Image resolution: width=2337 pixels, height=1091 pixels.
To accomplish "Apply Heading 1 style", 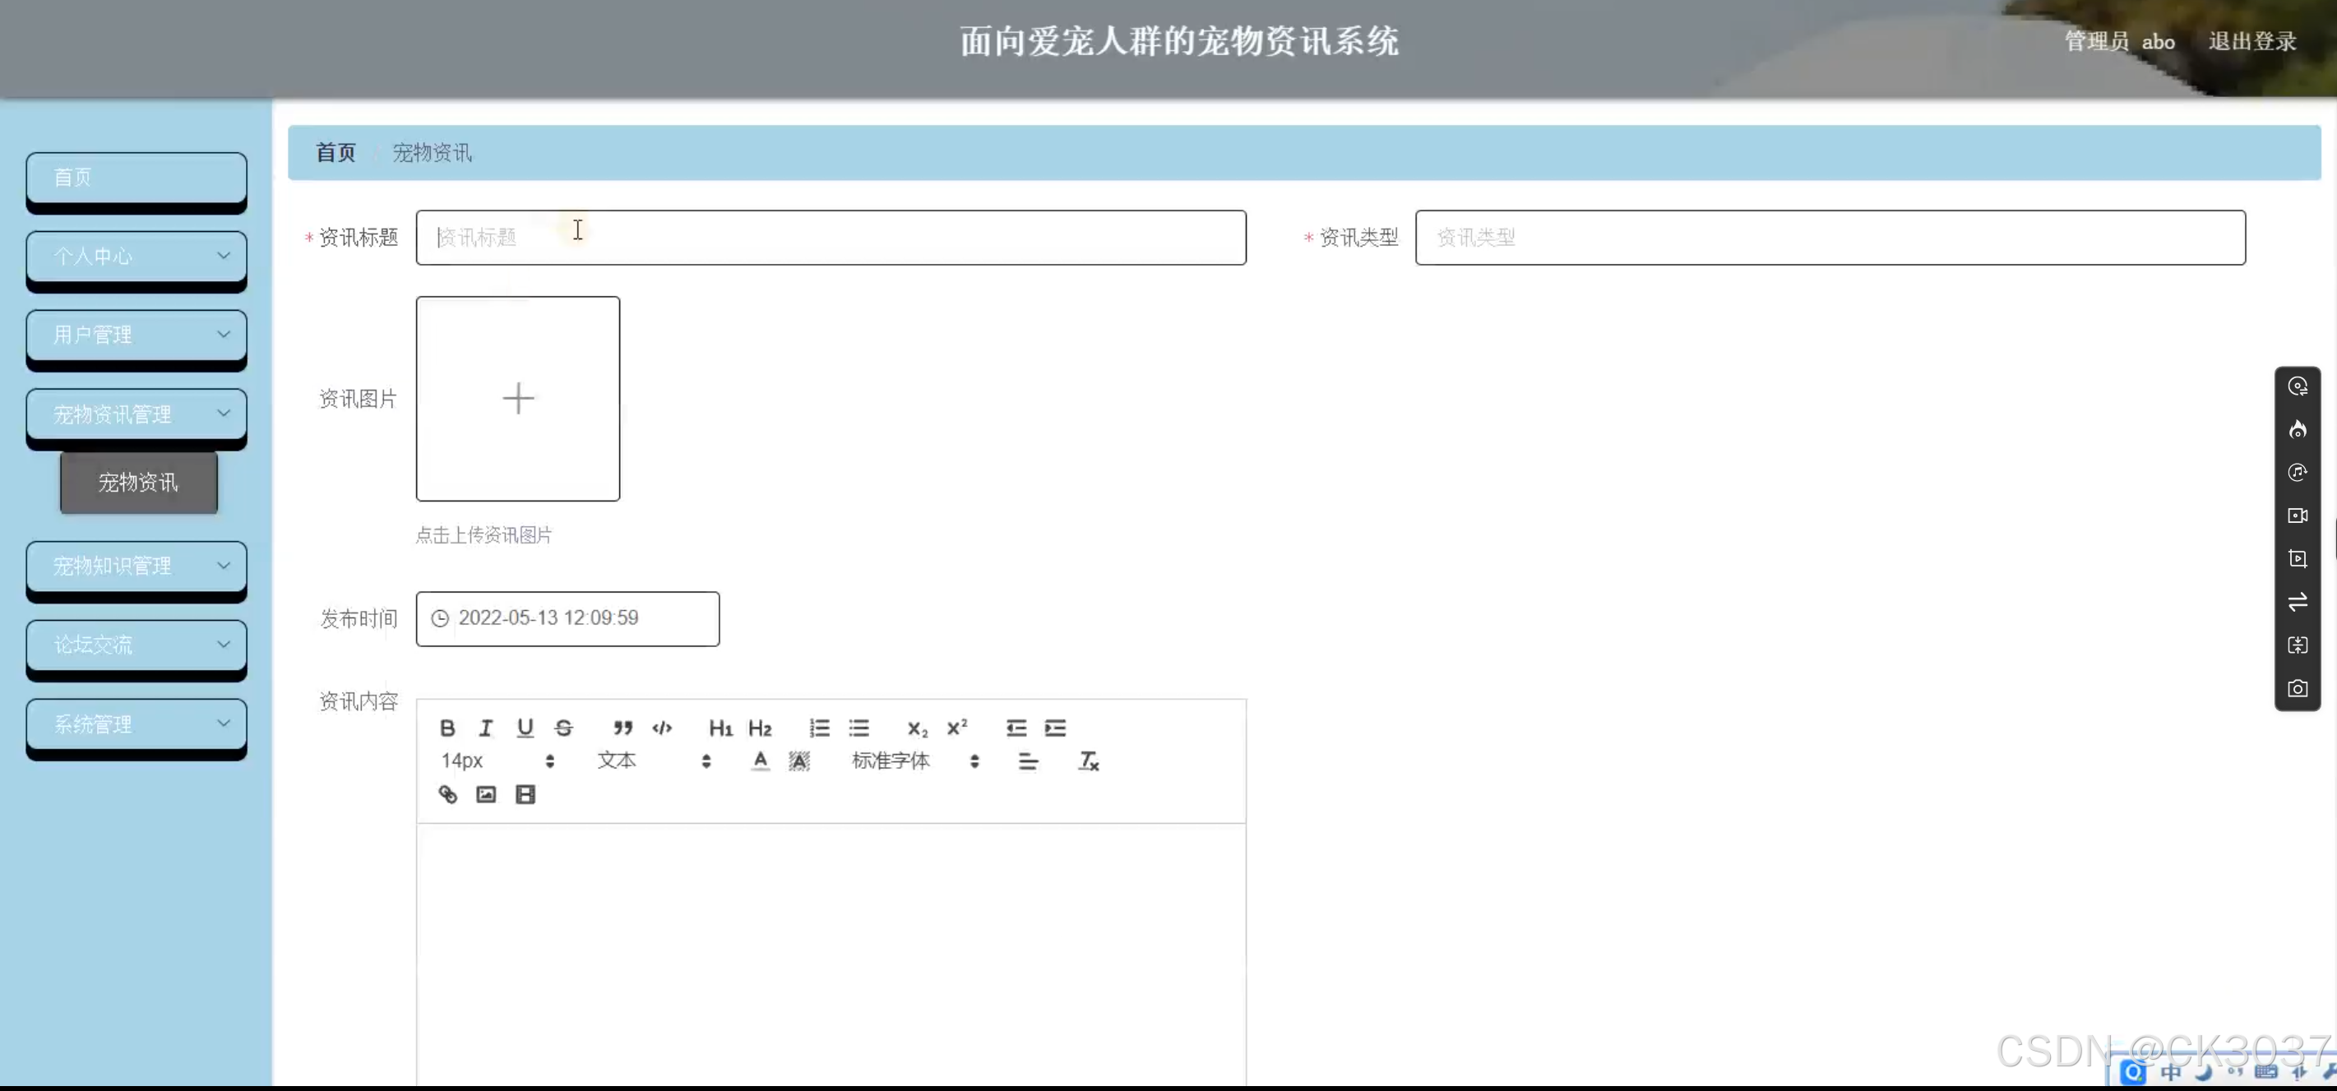I will click(x=720, y=728).
